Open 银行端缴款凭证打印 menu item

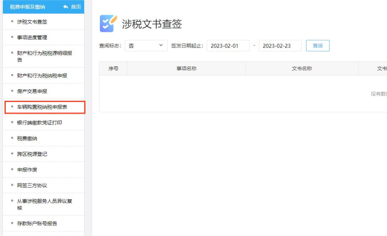(x=39, y=122)
